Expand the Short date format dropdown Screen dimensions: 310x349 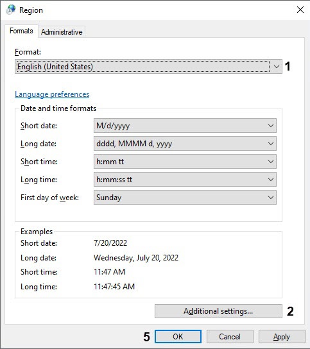(185, 126)
